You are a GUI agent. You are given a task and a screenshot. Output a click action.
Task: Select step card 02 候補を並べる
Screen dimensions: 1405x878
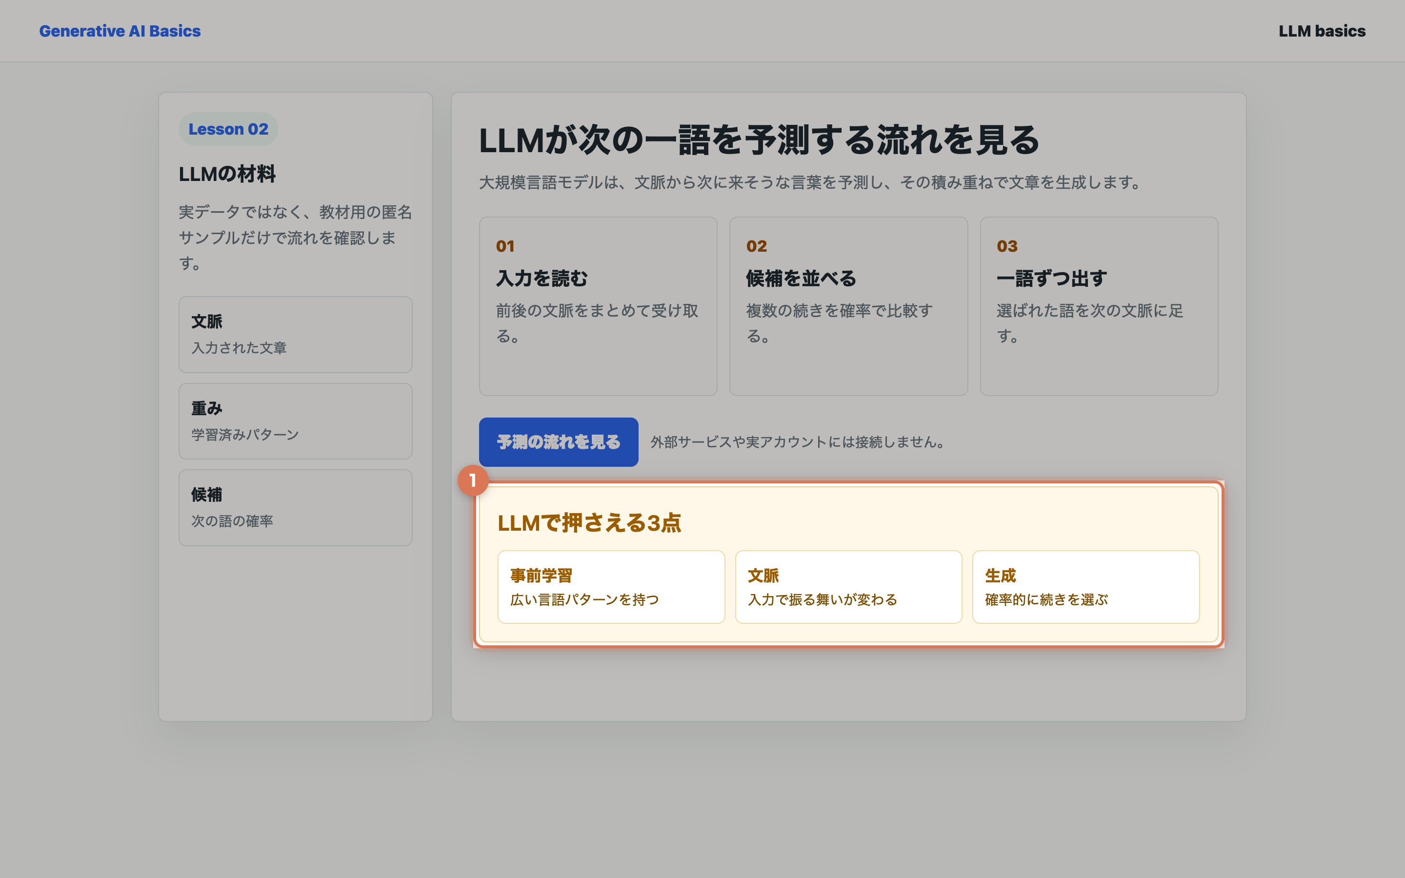point(848,307)
